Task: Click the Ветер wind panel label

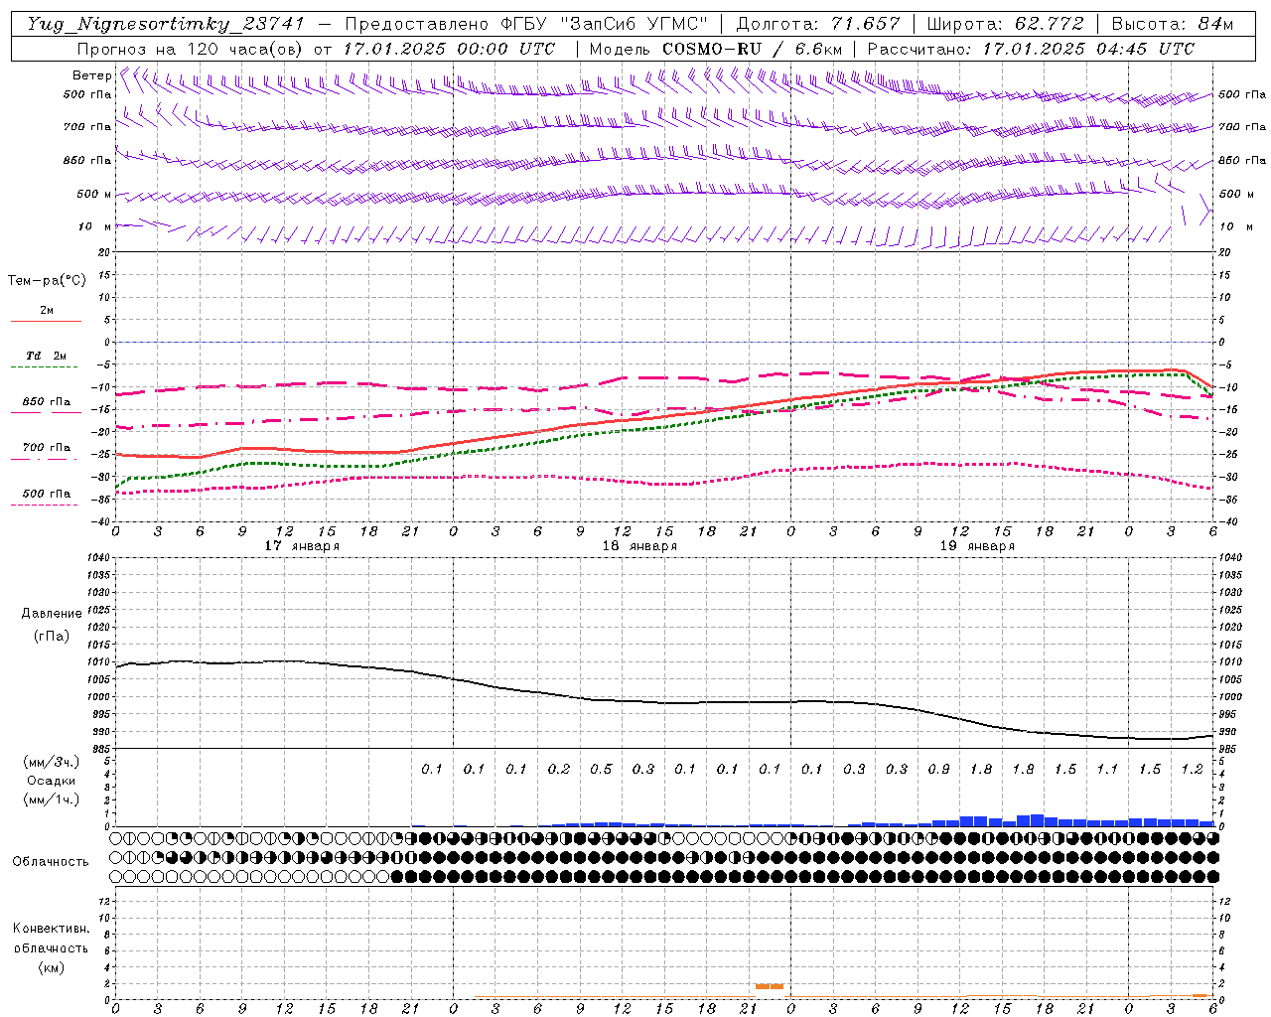Action: (x=91, y=75)
